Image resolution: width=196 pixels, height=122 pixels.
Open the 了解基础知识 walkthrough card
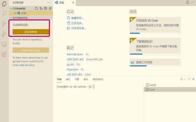(155, 46)
